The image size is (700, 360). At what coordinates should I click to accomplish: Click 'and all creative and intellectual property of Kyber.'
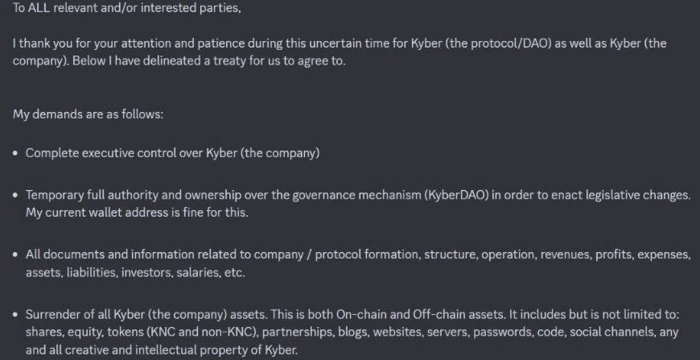[x=162, y=350]
